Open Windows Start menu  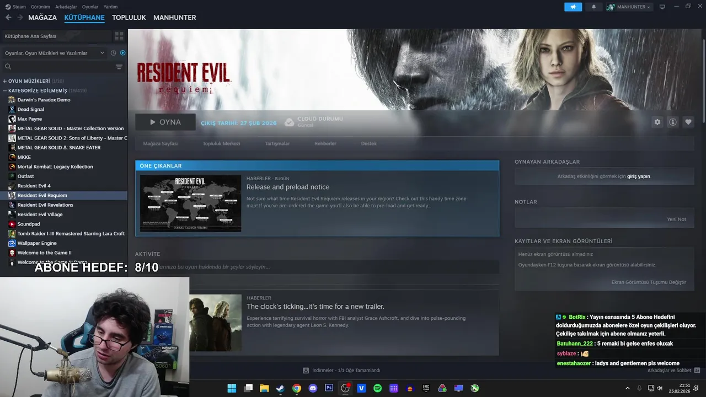232,388
